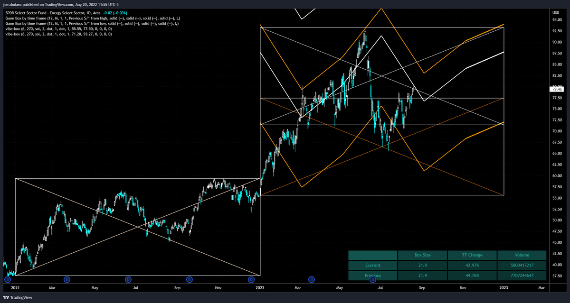Click the 2023 year label on time axis
The height and width of the screenshot is (303, 570).
pyautogui.click(x=504, y=287)
